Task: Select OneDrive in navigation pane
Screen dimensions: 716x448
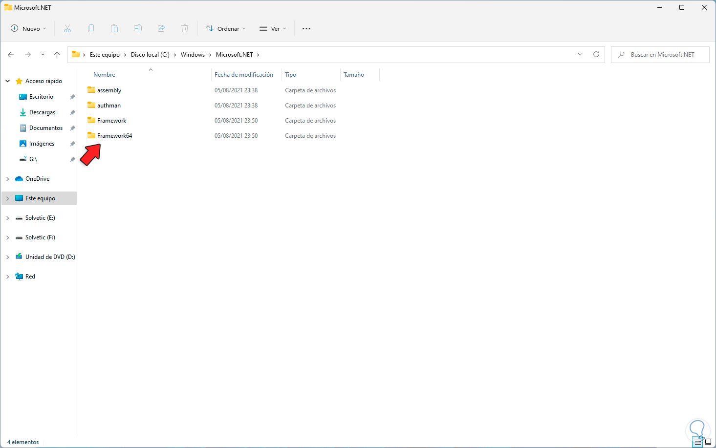Action: click(38, 179)
